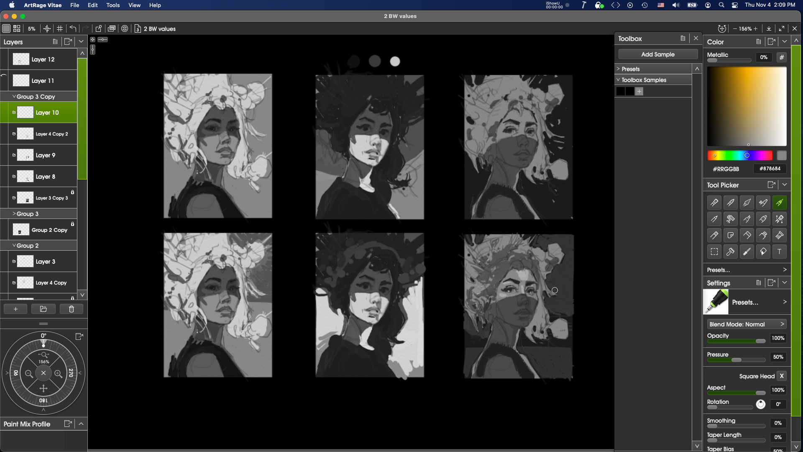Choose the Paint Roller tool
Viewport: 803px width, 452px height.
pyautogui.click(x=730, y=219)
